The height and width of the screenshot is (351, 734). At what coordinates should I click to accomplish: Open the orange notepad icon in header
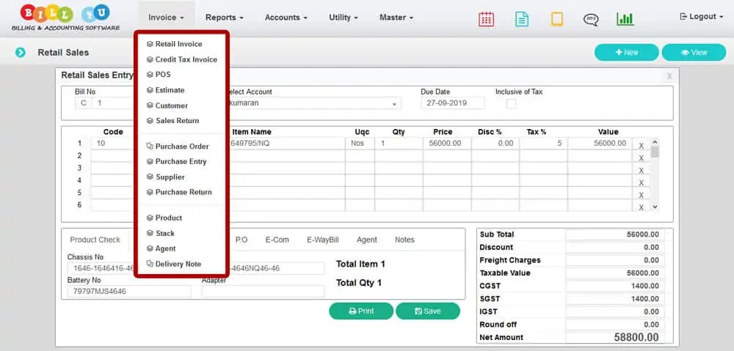pyautogui.click(x=556, y=19)
